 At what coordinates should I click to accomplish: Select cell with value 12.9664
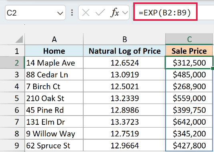point(124,145)
